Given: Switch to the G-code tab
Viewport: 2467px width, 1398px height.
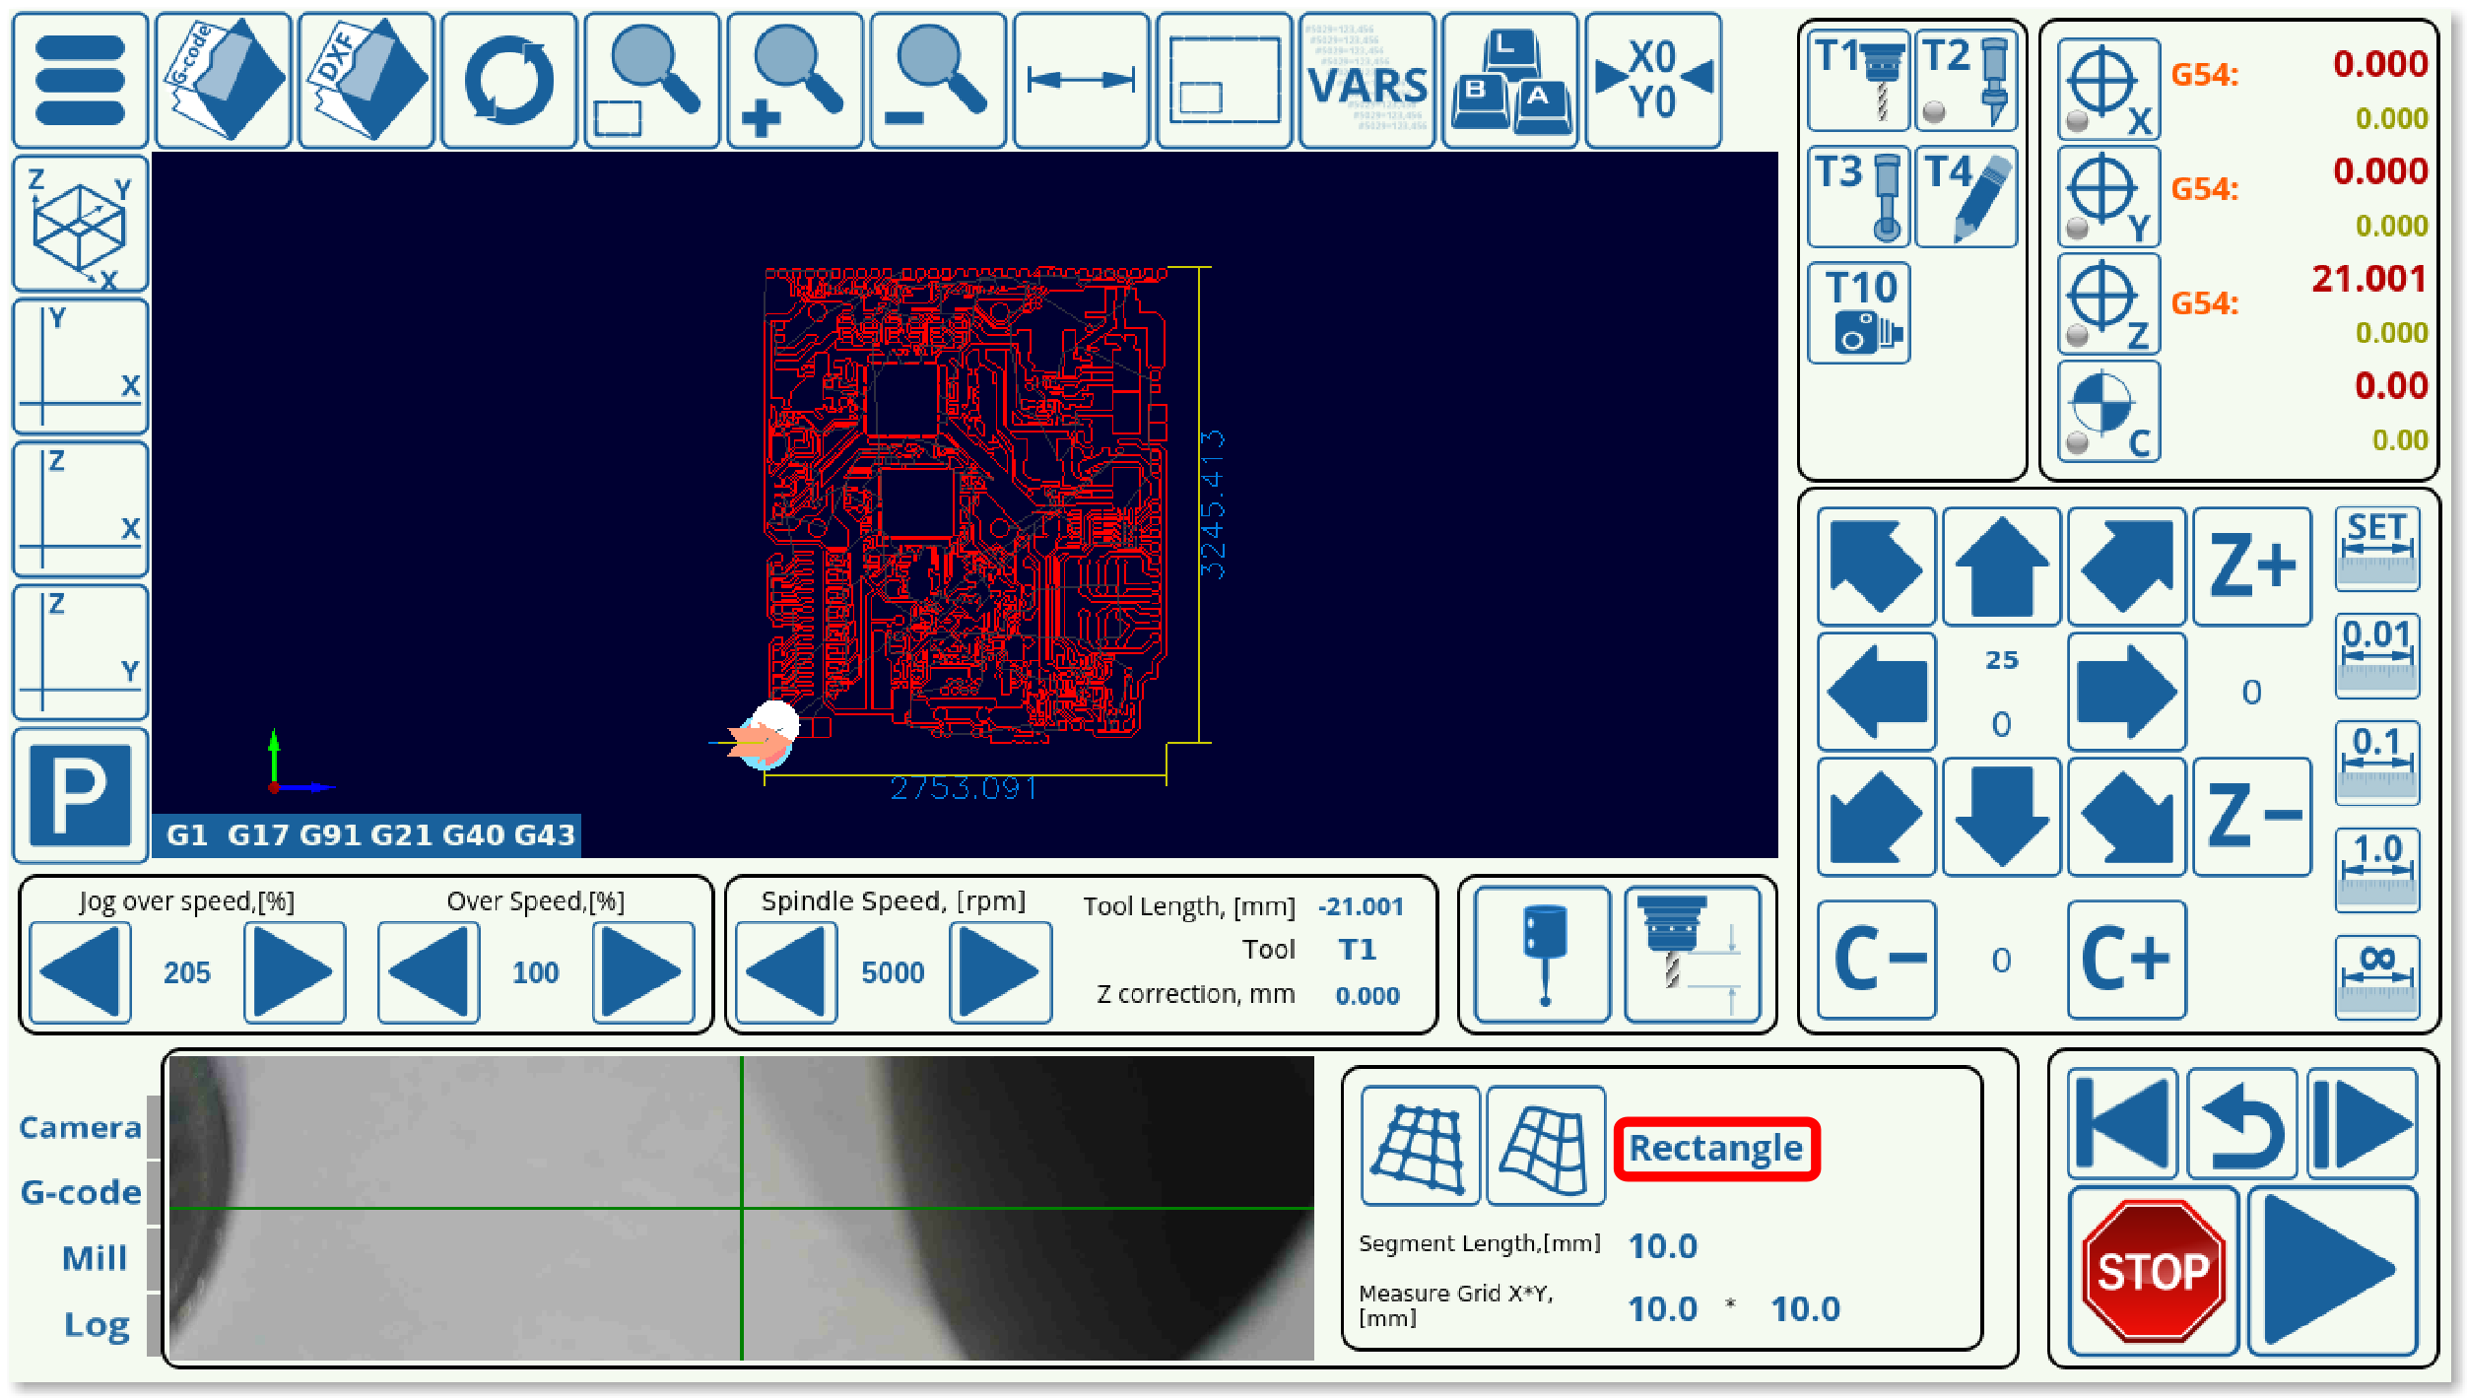Looking at the screenshot, I should tap(81, 1193).
